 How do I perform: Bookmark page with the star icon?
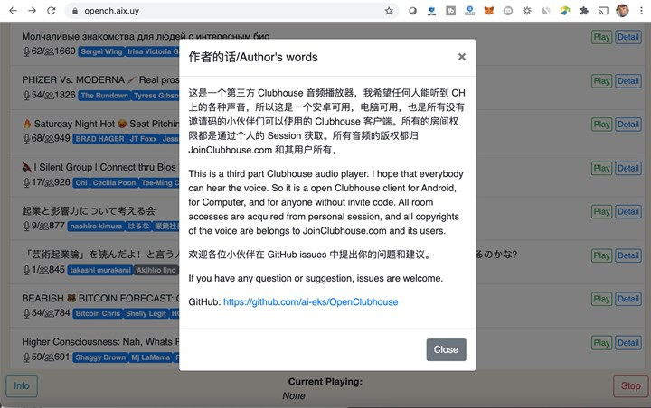click(389, 11)
